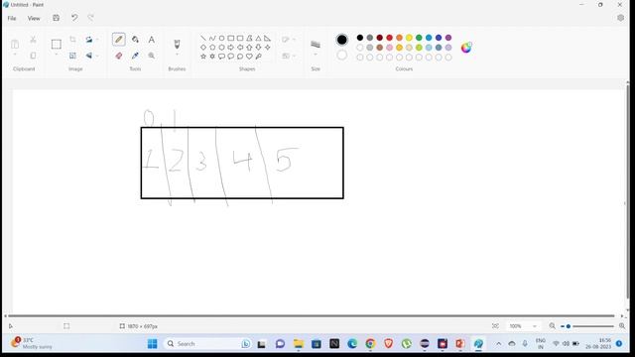
Task: Click the Size line thickness icon
Action: [x=316, y=44]
